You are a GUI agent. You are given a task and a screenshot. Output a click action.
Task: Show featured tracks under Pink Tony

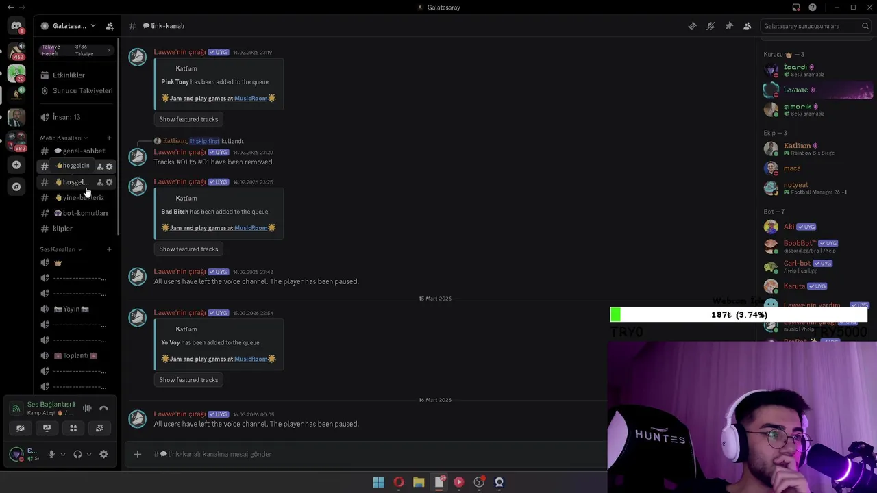pos(188,119)
